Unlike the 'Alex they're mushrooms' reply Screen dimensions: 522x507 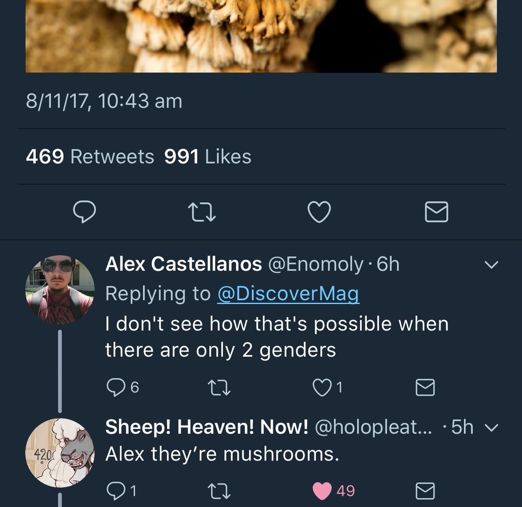pos(322,491)
